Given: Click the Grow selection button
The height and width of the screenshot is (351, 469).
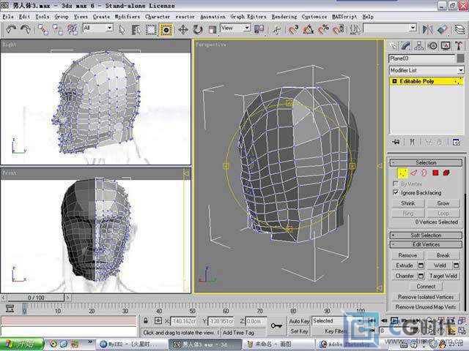Looking at the screenshot, I should [443, 203].
